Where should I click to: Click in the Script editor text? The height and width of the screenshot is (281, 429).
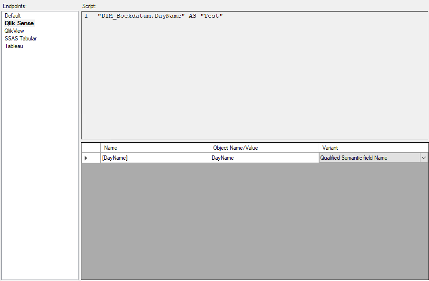[x=160, y=16]
